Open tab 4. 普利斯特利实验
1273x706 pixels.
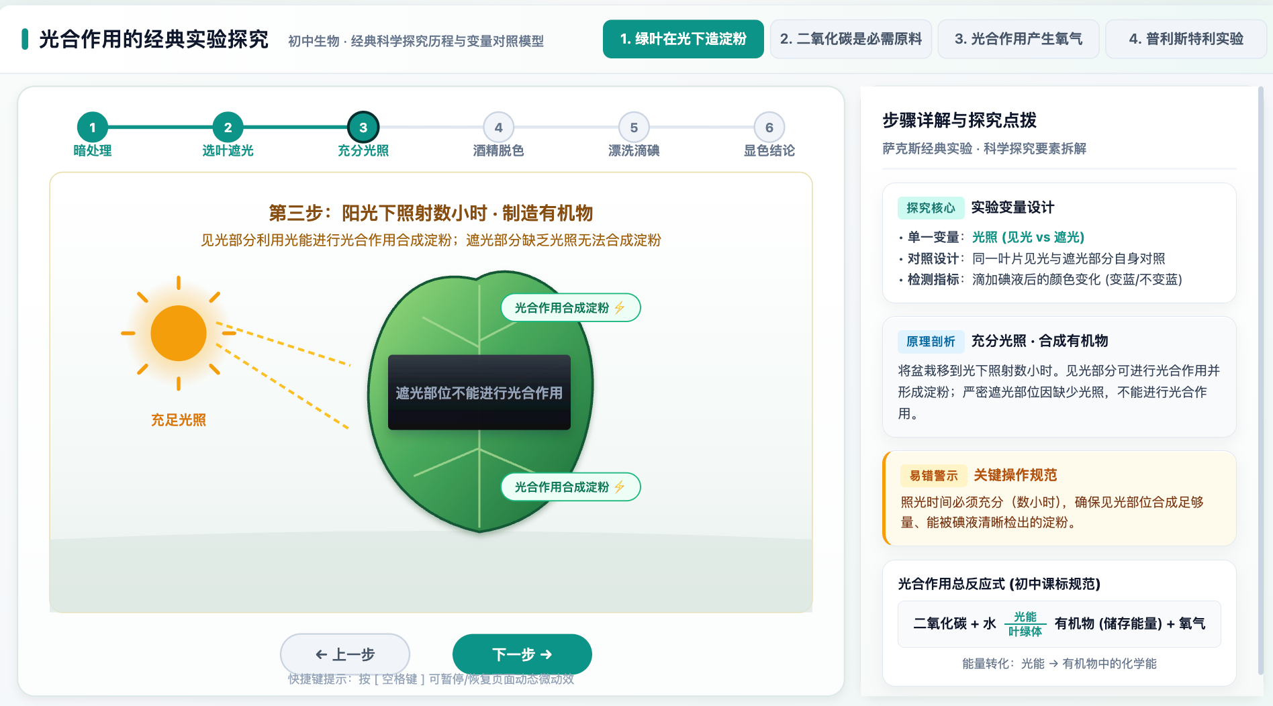click(1186, 39)
